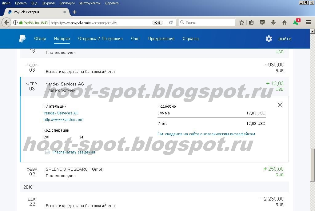
Task: Open Отправка И Получение section
Action: click(x=100, y=38)
